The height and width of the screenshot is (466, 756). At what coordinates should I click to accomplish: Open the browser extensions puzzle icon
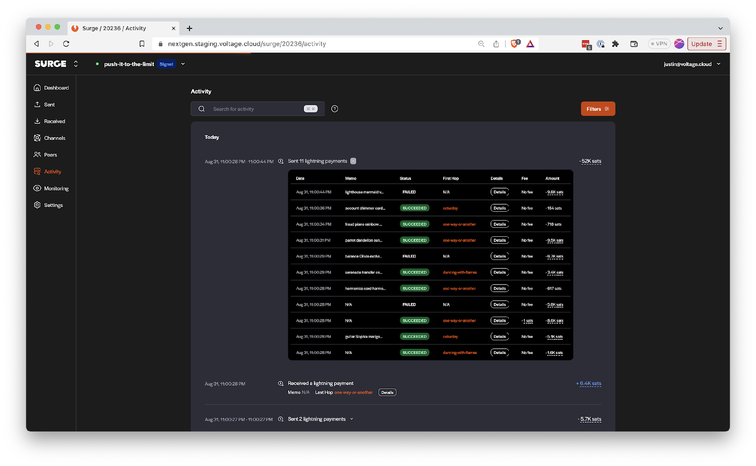615,44
